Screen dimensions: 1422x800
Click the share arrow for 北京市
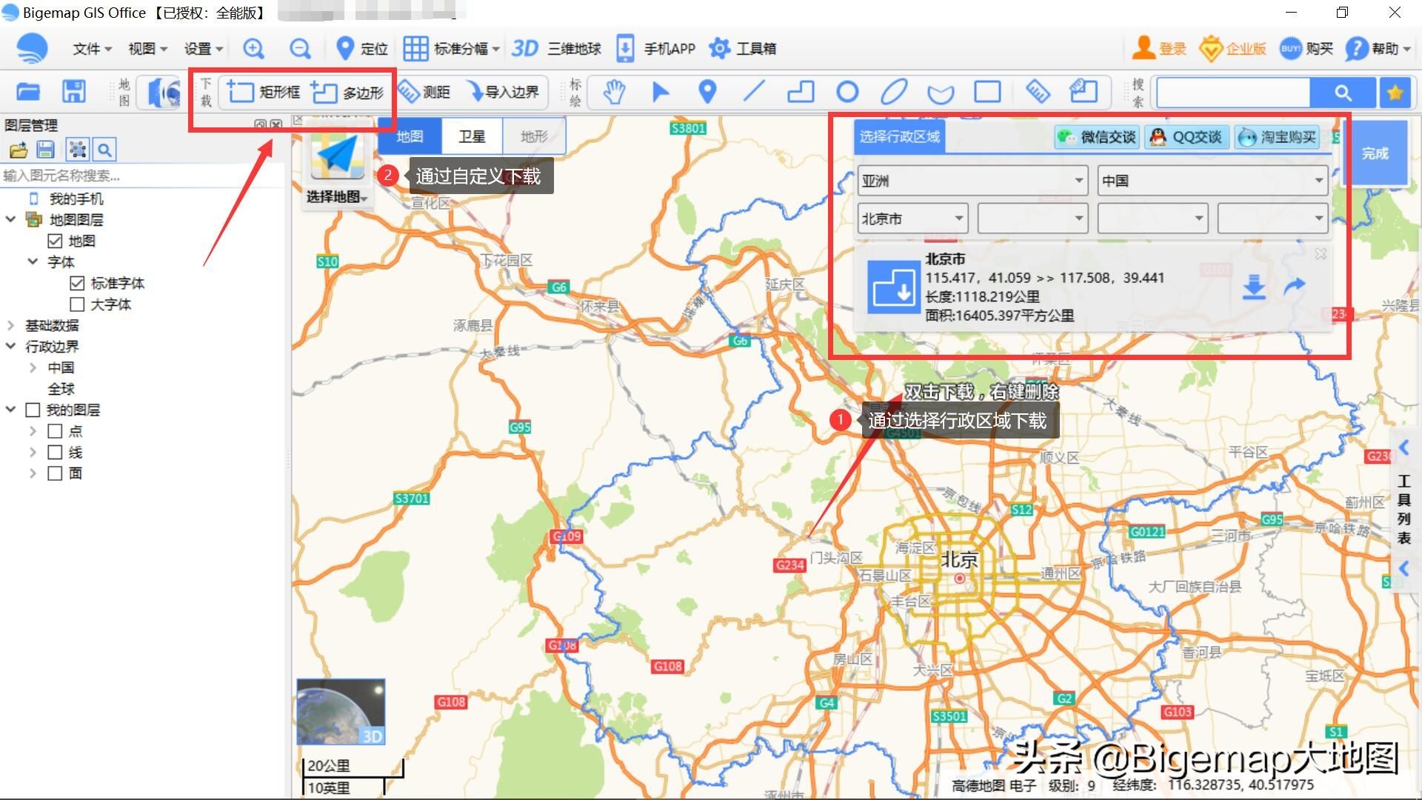(1294, 286)
